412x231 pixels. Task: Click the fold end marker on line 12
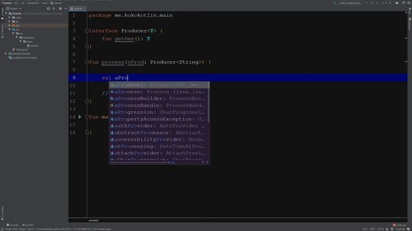87,101
